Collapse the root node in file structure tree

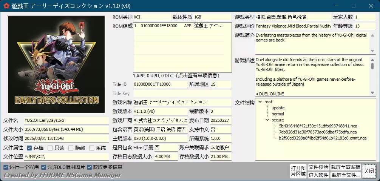(x=260, y=102)
